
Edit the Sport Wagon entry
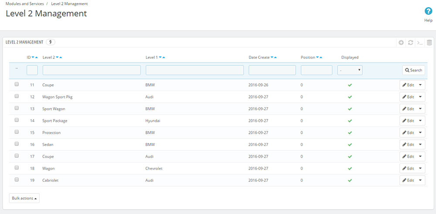(x=408, y=109)
